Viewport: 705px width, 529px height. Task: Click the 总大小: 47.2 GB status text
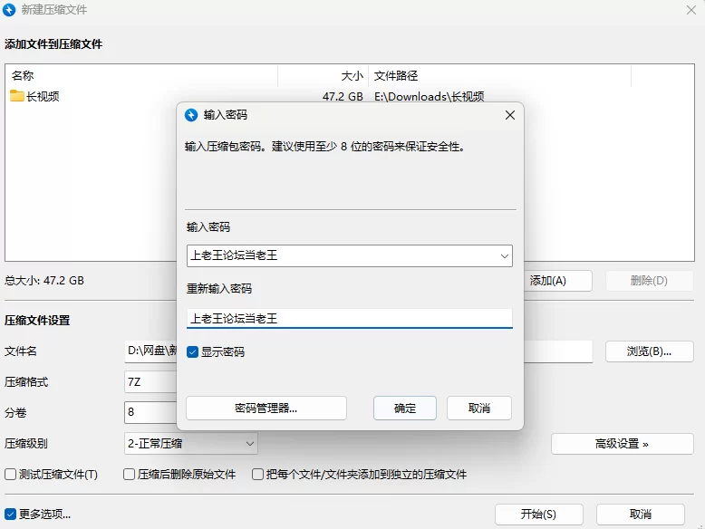tap(44, 281)
